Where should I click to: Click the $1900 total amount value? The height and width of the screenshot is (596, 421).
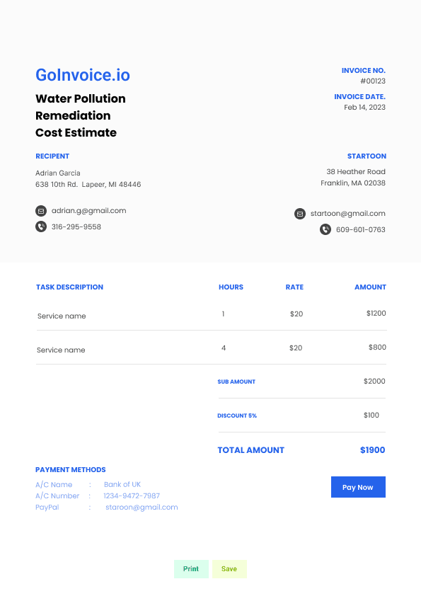tap(372, 450)
